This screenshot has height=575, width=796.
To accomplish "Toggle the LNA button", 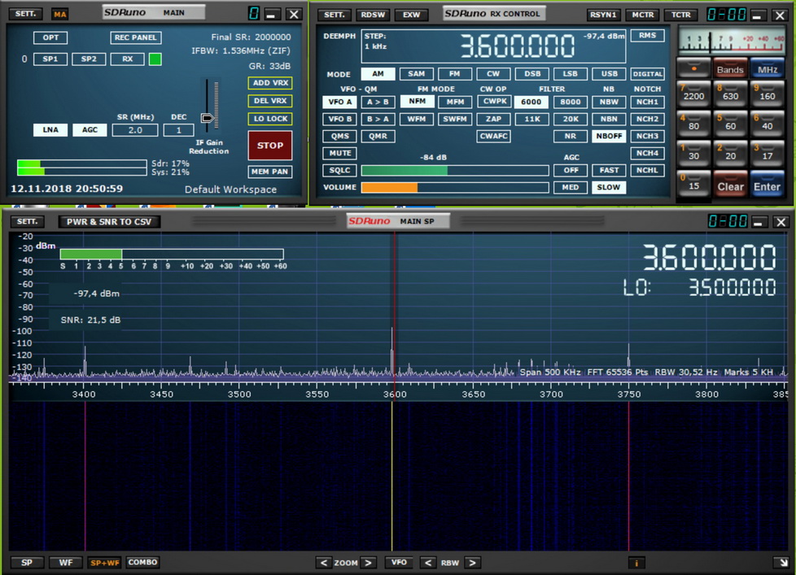I will [x=50, y=130].
